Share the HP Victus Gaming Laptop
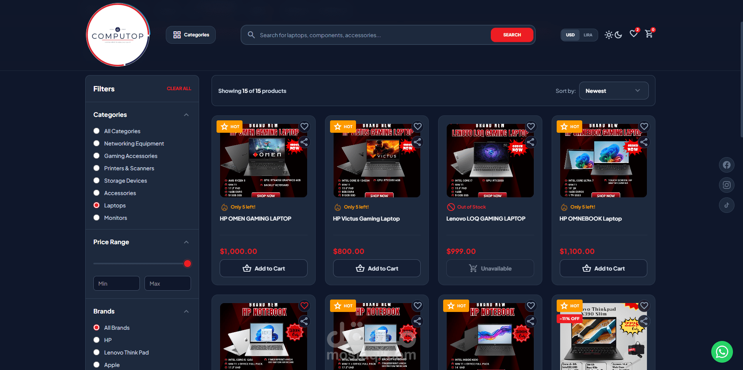 pos(418,142)
